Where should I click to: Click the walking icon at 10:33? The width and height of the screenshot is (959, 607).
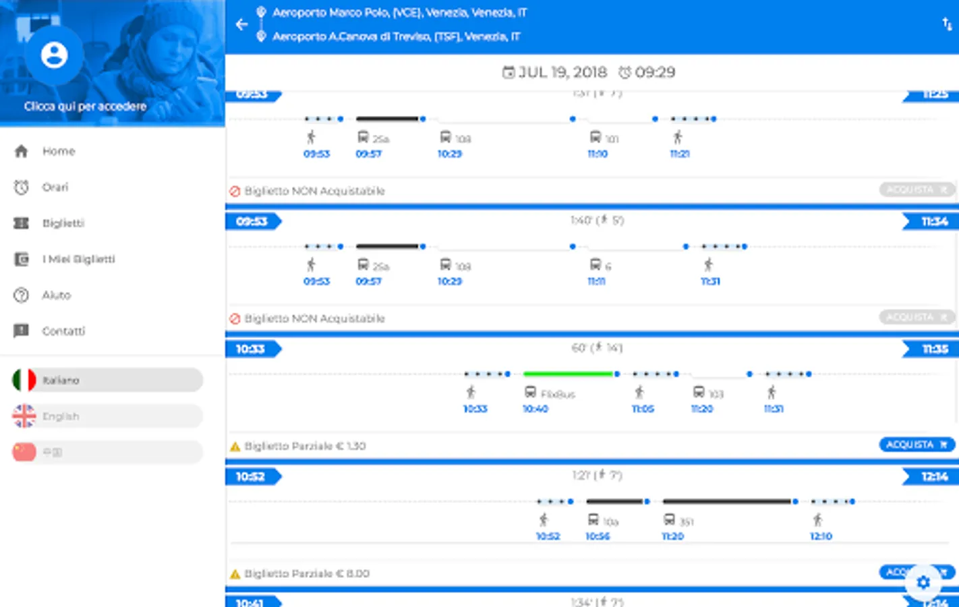coord(471,393)
